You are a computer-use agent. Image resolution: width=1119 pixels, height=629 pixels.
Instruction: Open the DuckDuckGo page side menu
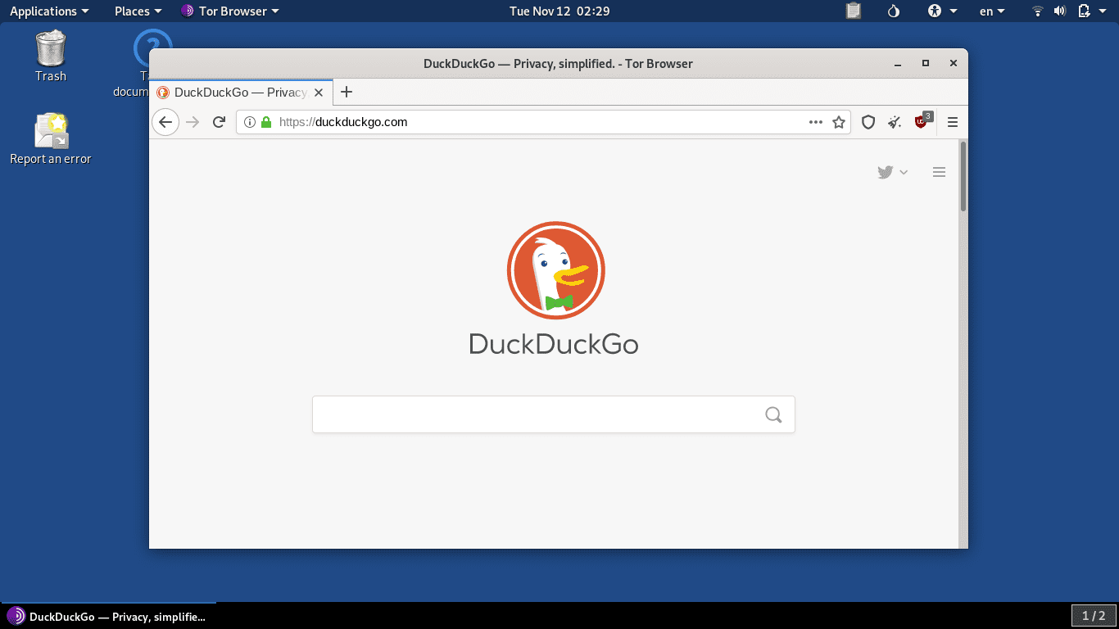[x=940, y=172]
